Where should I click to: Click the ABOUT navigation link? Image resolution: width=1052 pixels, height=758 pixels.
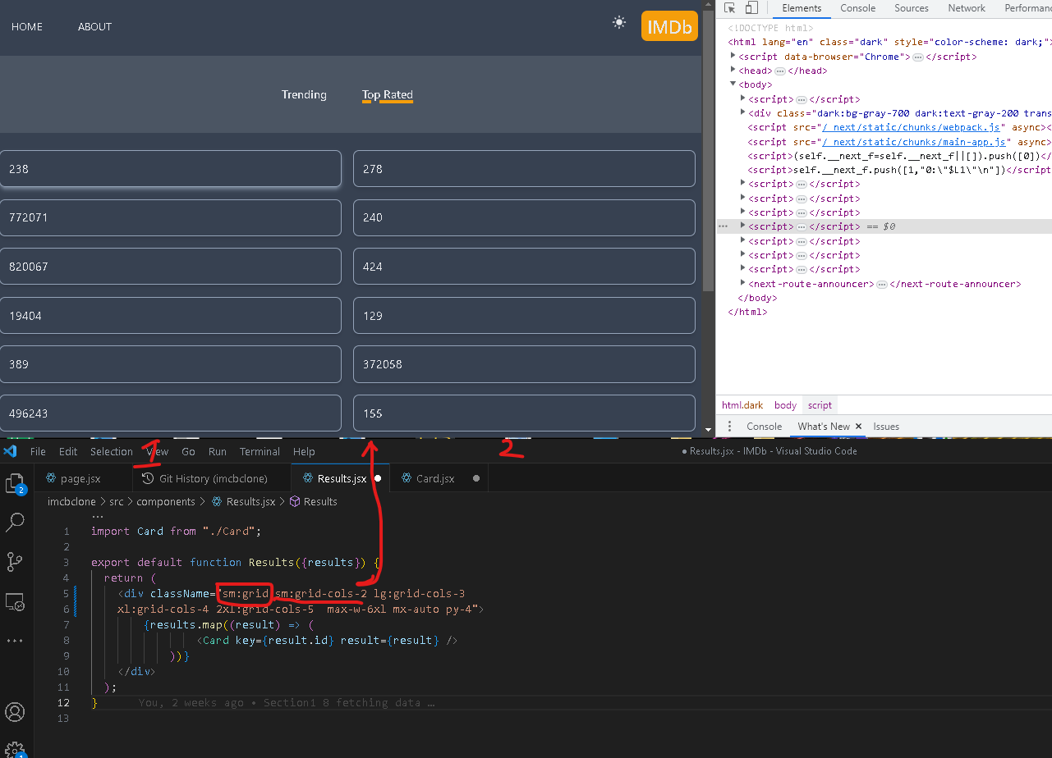tap(94, 26)
